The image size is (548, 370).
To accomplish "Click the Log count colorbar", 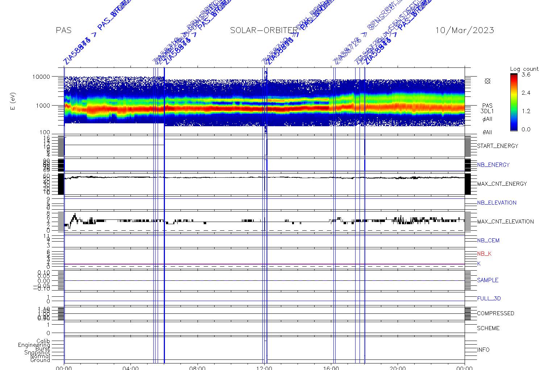I will 514,102.
